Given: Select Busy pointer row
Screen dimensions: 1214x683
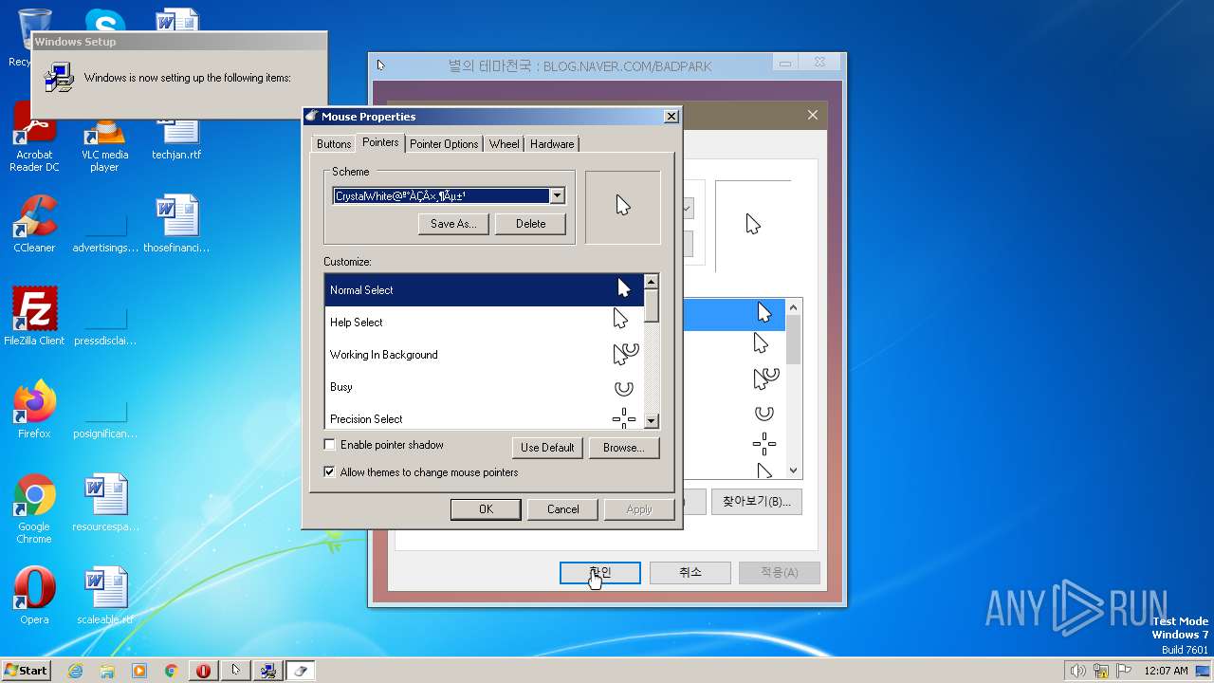Looking at the screenshot, I should (484, 387).
